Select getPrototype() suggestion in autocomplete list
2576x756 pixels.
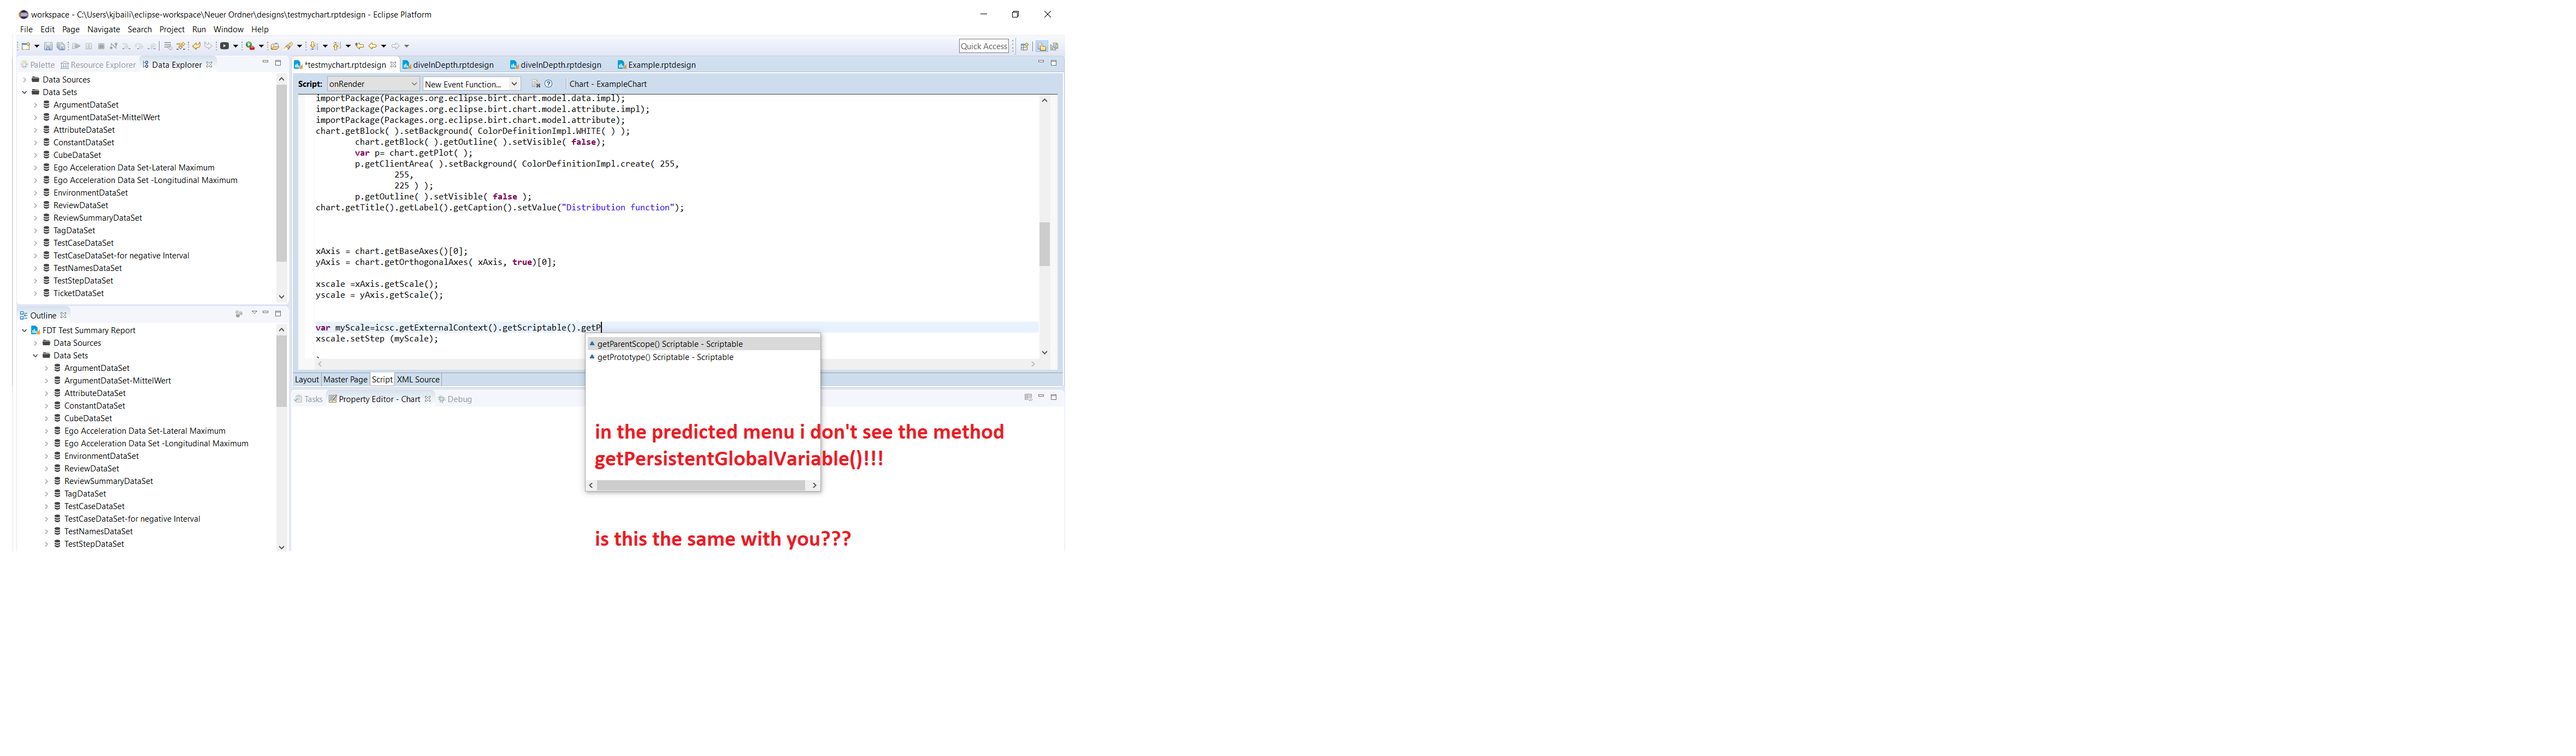pyautogui.click(x=665, y=357)
